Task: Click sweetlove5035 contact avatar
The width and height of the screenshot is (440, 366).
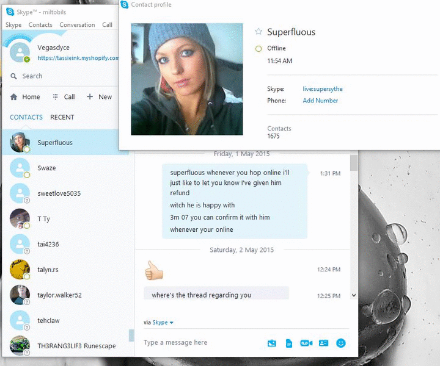Action: [x=20, y=193]
